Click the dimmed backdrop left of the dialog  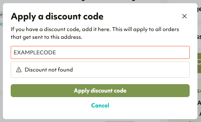[1, 64]
